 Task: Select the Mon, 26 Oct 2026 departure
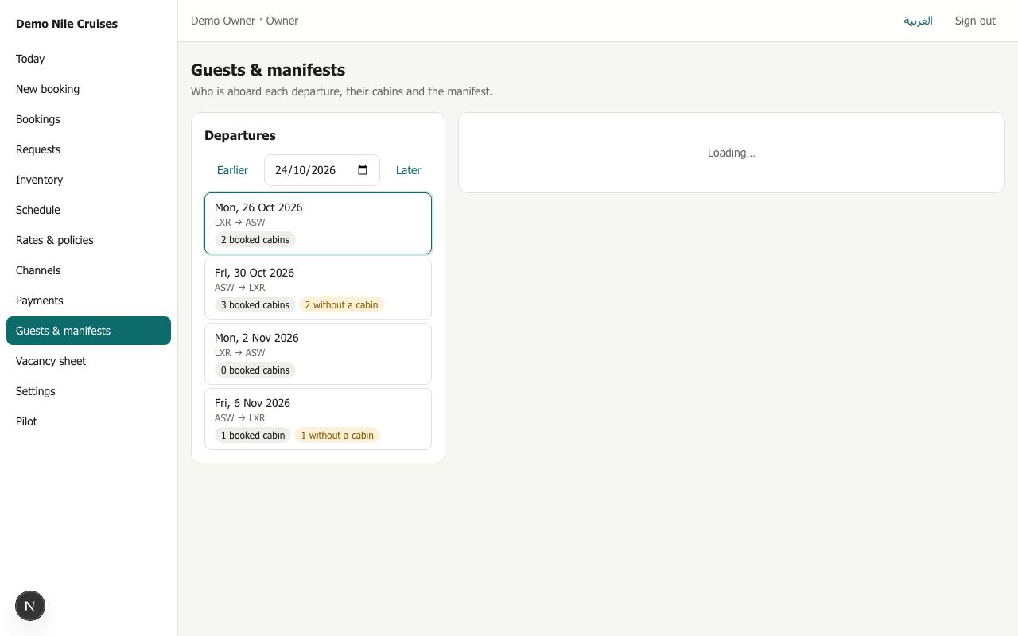pos(318,223)
